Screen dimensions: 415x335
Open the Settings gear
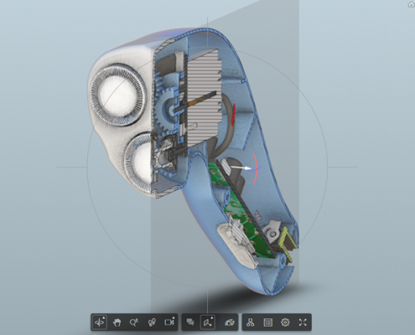285,322
